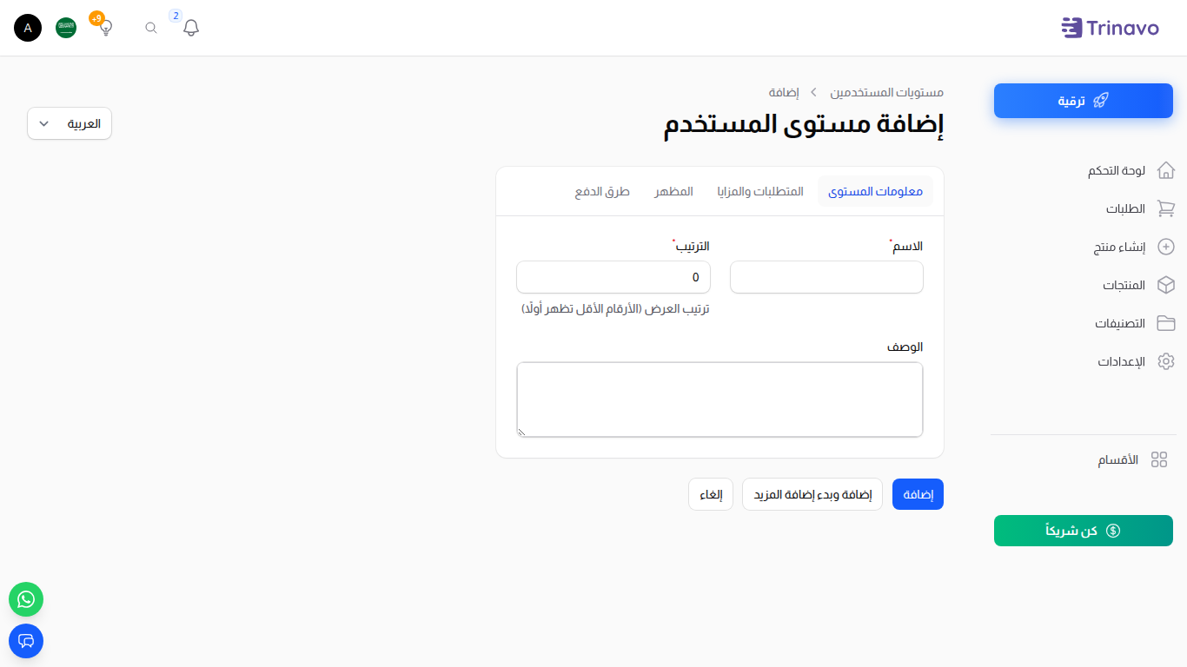Click مستويات المستخدمين breadcrumb link
Viewport: 1187px width, 667px height.
887,92
